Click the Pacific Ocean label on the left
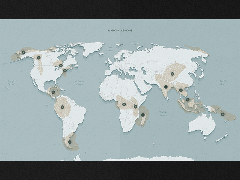 click(11, 82)
